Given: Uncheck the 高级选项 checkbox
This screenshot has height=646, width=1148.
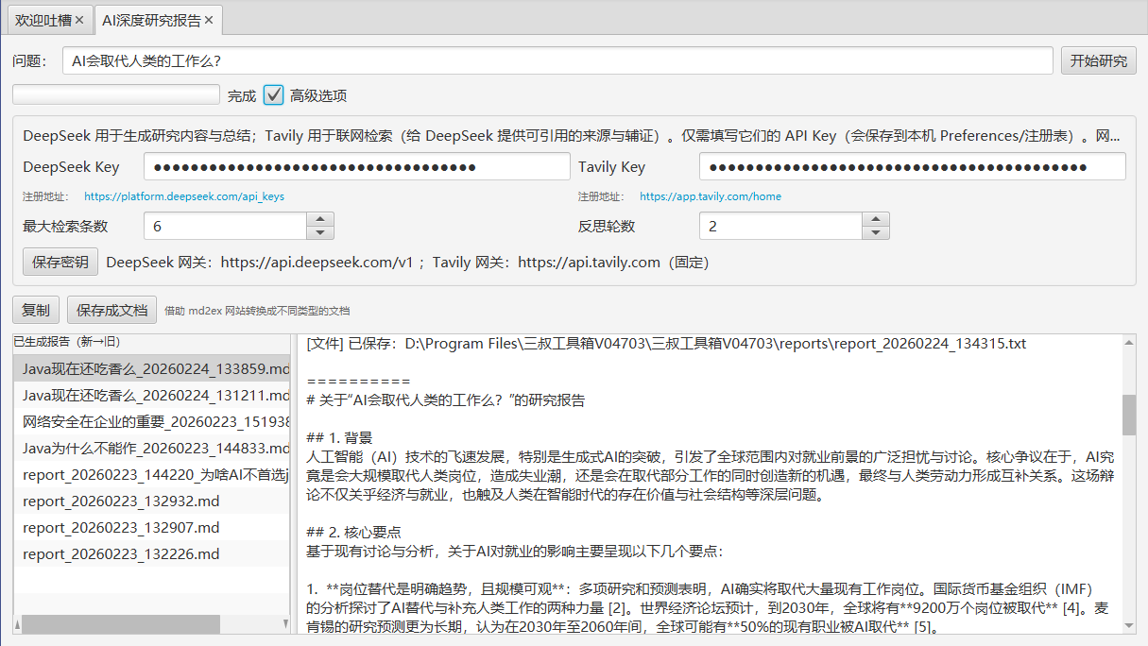Looking at the screenshot, I should 274,95.
